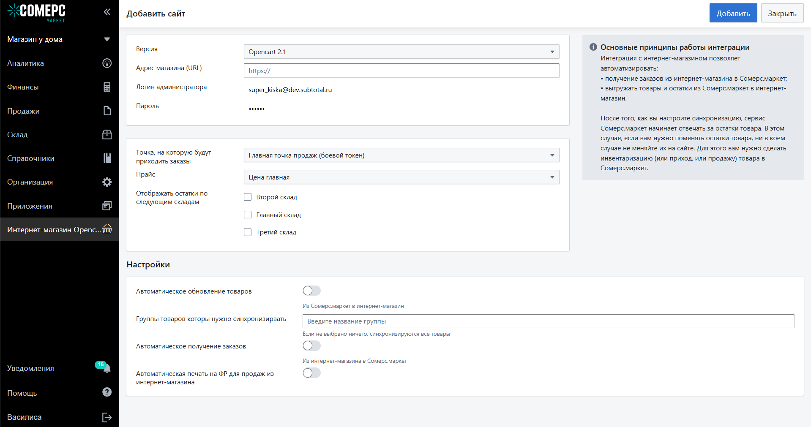Click the Добавить сайт page title

pyautogui.click(x=156, y=14)
